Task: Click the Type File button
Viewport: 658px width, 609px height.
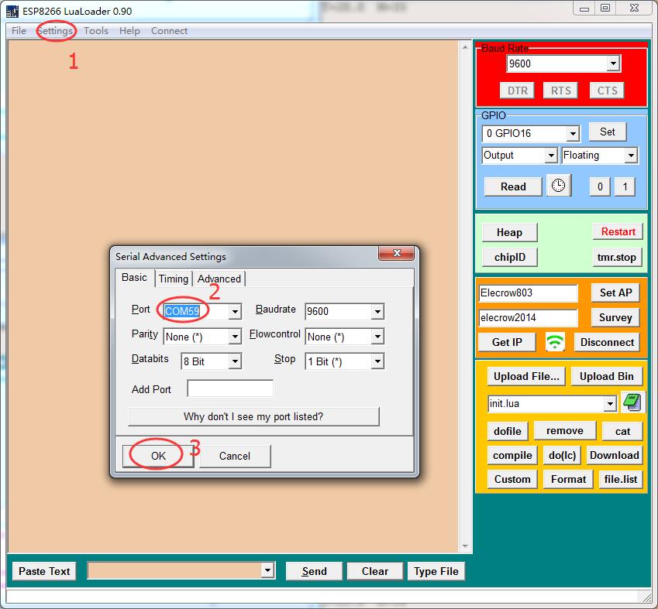Action: point(436,571)
